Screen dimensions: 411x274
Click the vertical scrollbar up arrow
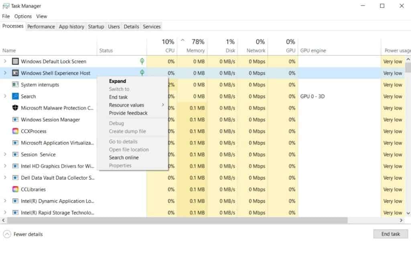coord(408,59)
